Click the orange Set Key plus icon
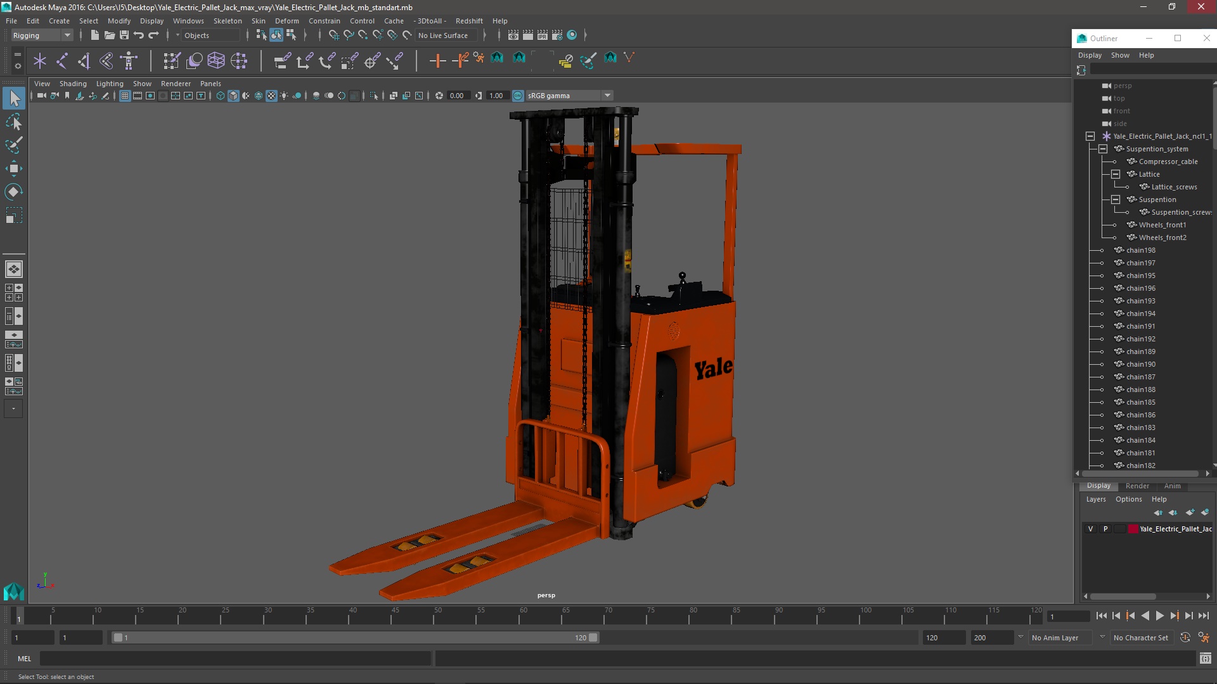1217x684 pixels. pyautogui.click(x=437, y=61)
